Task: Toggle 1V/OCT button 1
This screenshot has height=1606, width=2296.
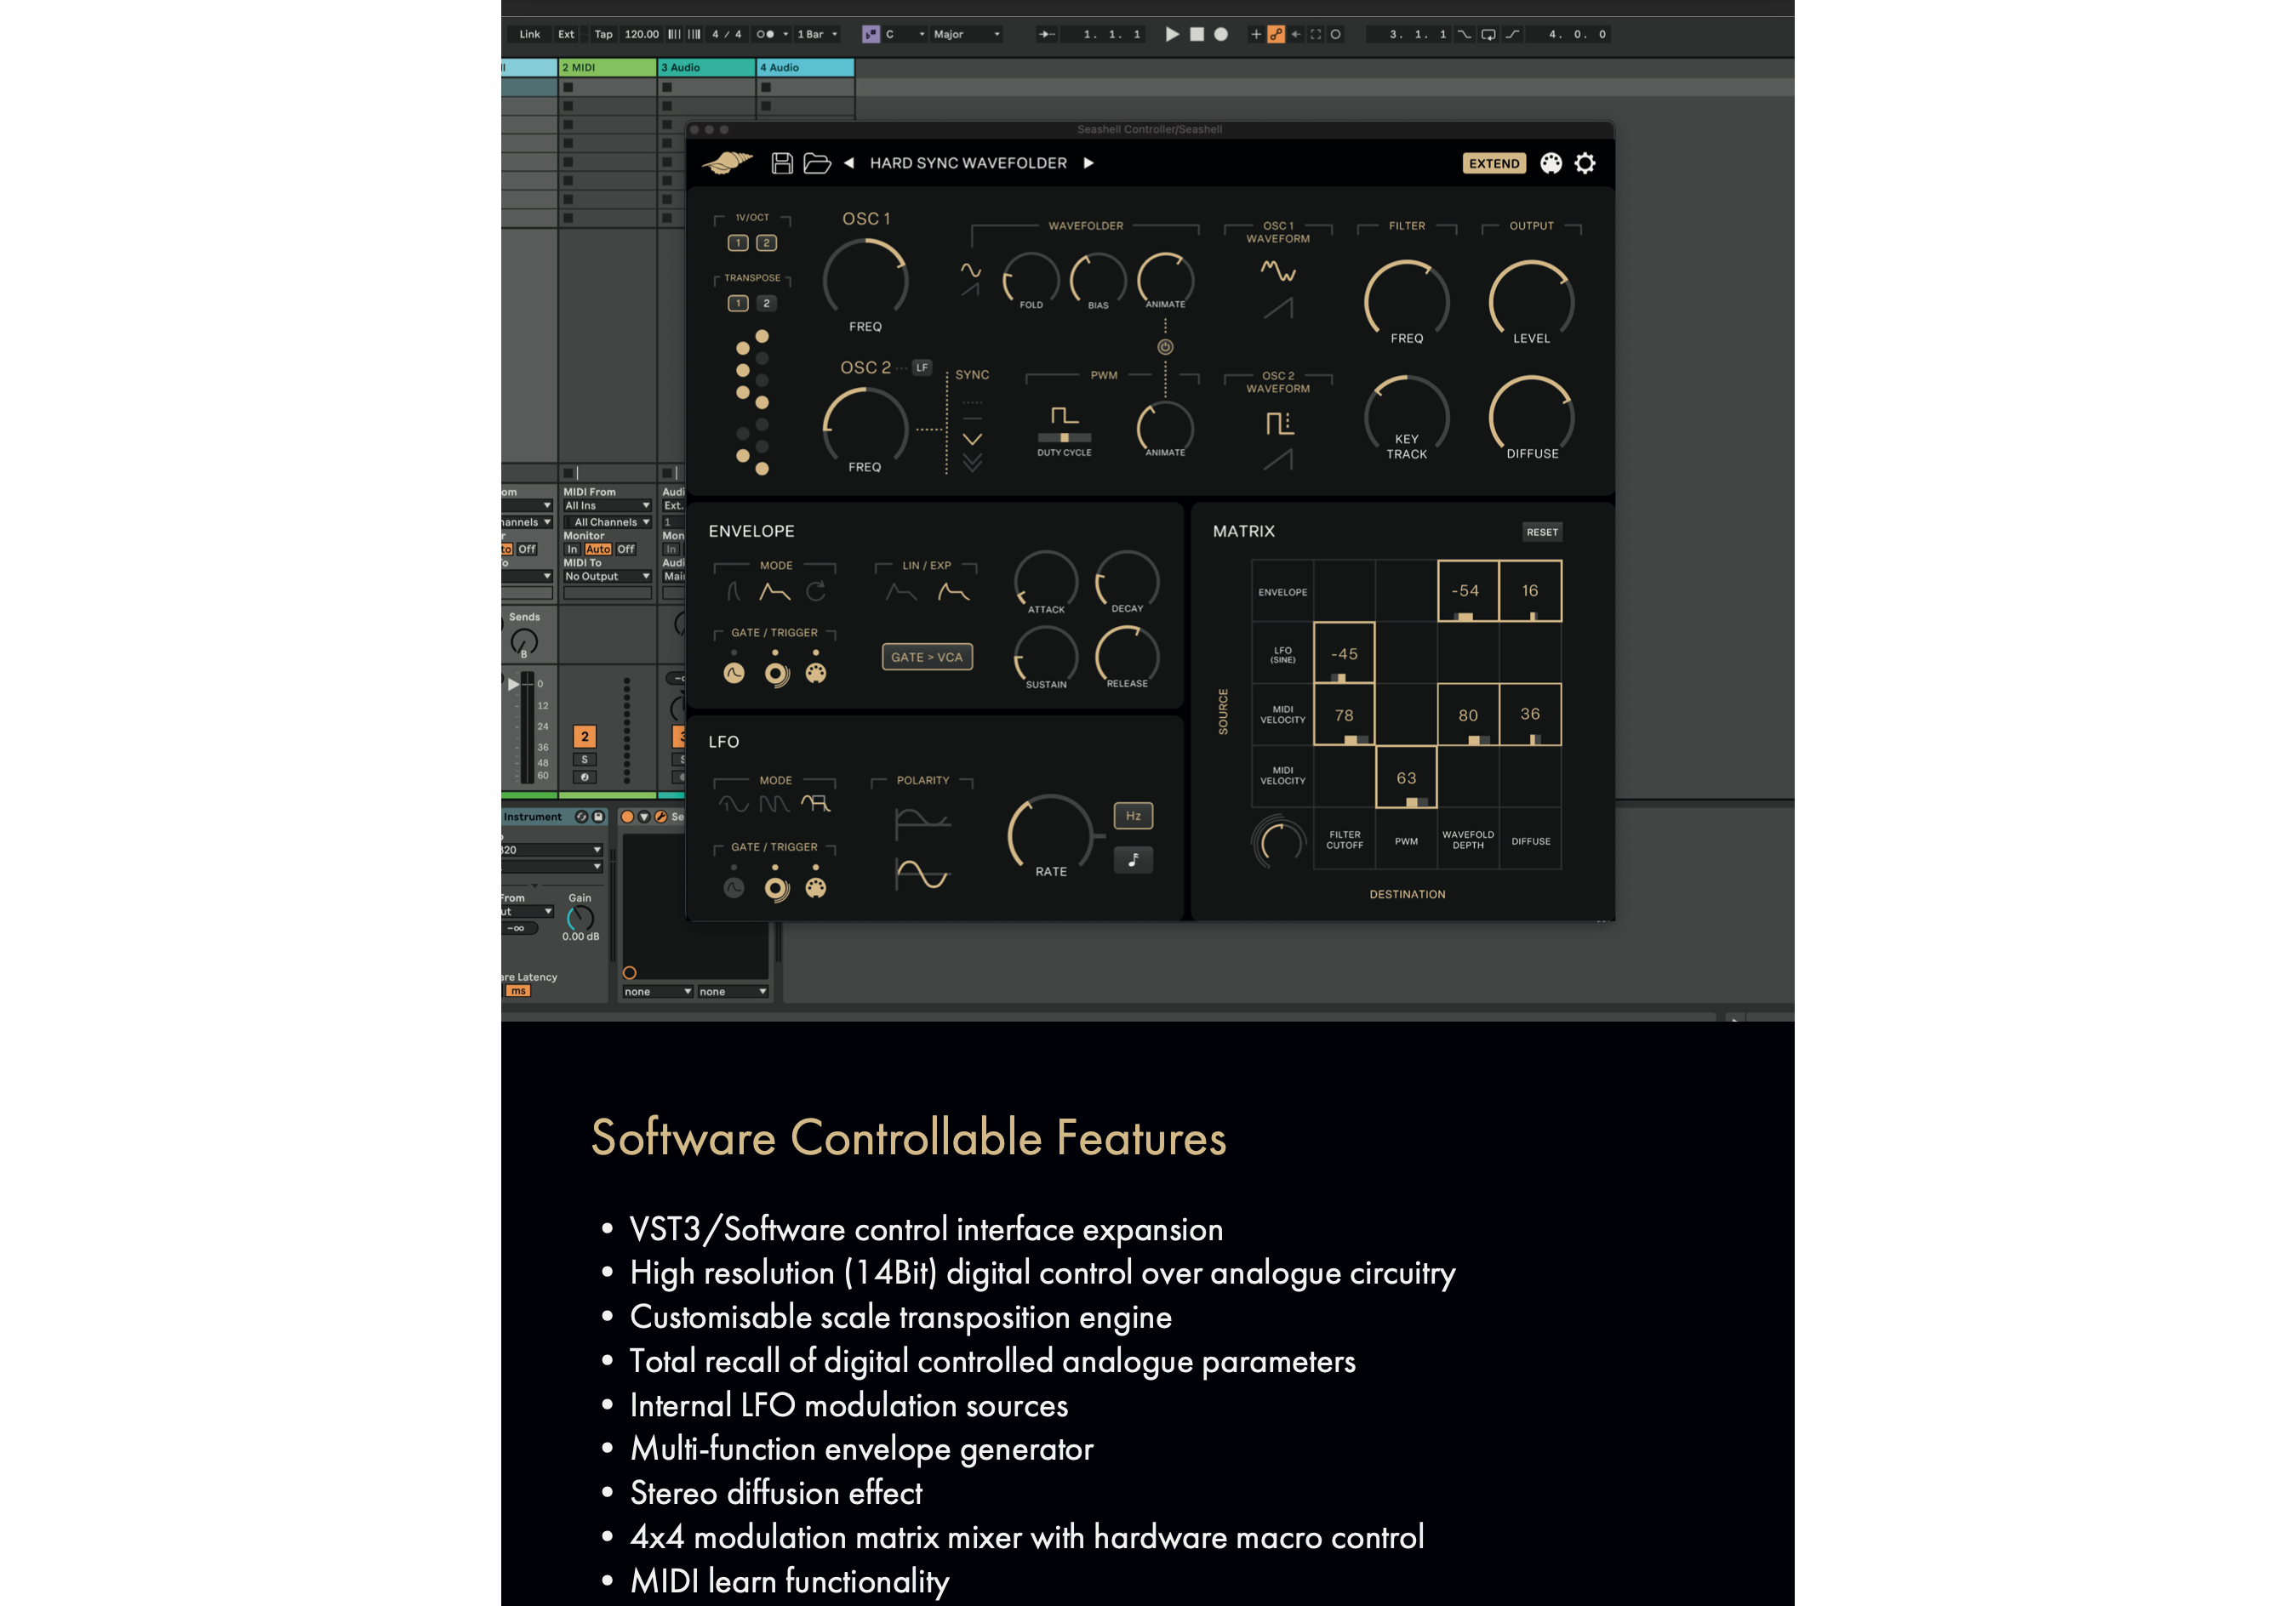Action: coord(738,242)
